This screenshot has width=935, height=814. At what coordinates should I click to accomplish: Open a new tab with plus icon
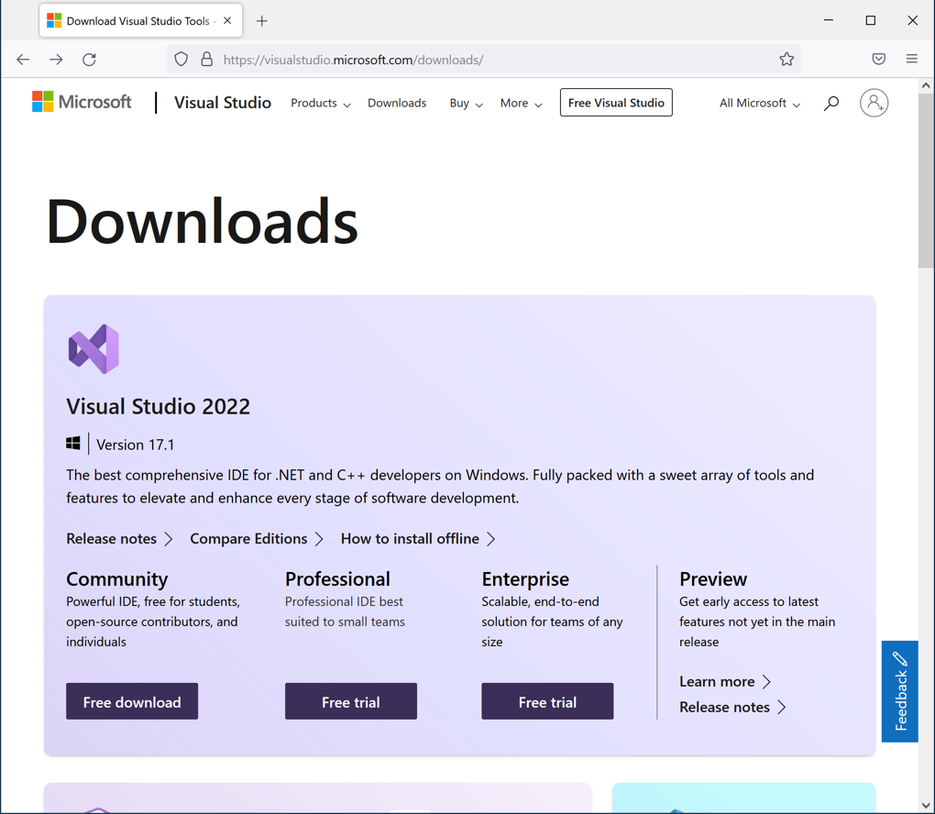[x=262, y=21]
